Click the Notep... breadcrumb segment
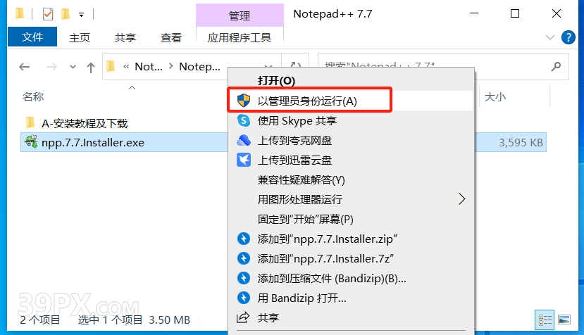 (x=199, y=67)
